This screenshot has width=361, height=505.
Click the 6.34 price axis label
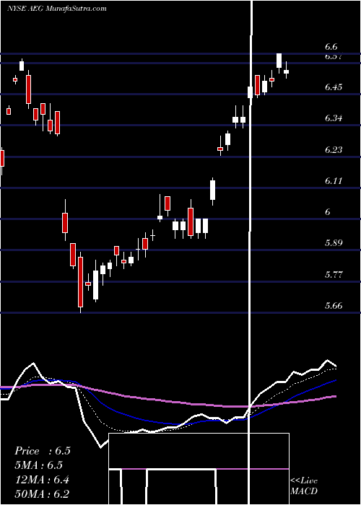coord(334,118)
